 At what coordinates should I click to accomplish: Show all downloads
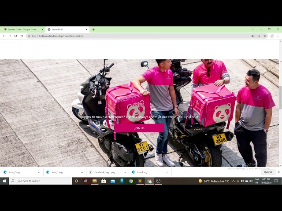click(268, 172)
